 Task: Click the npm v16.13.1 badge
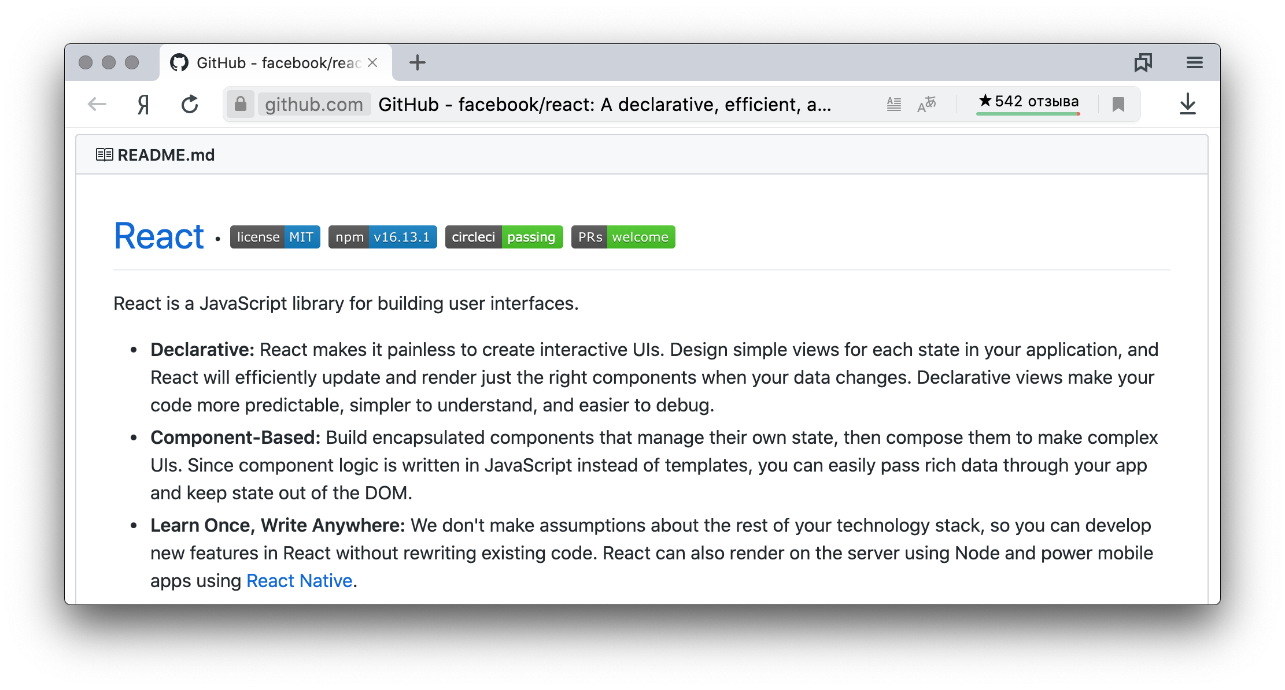382,237
